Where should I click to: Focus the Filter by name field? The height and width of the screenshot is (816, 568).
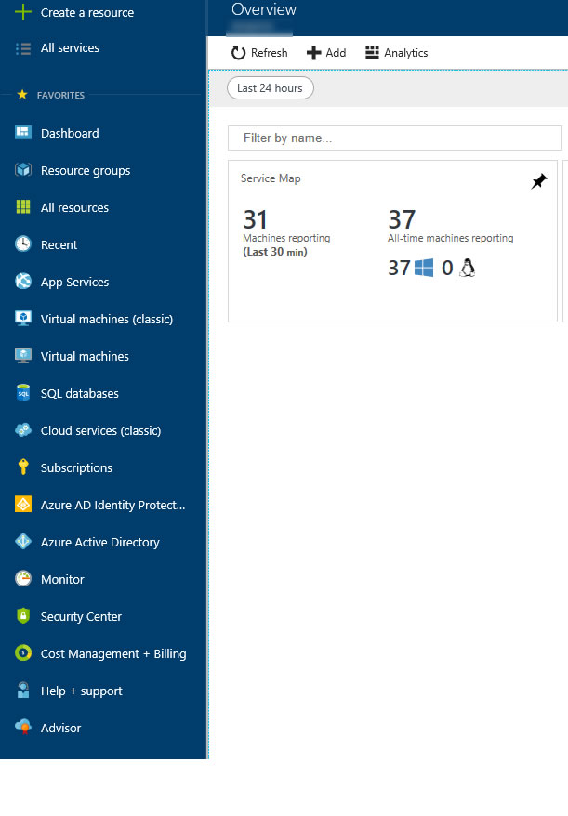395,138
